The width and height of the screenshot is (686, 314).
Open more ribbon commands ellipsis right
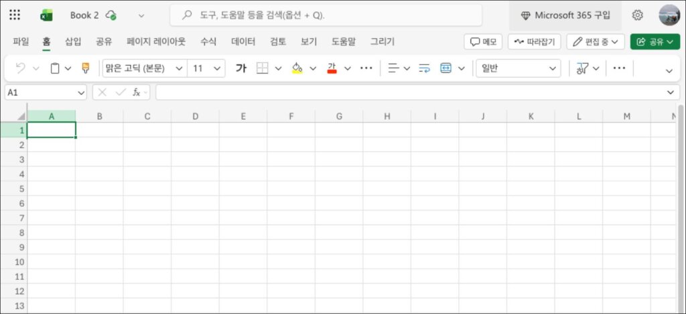pos(619,68)
